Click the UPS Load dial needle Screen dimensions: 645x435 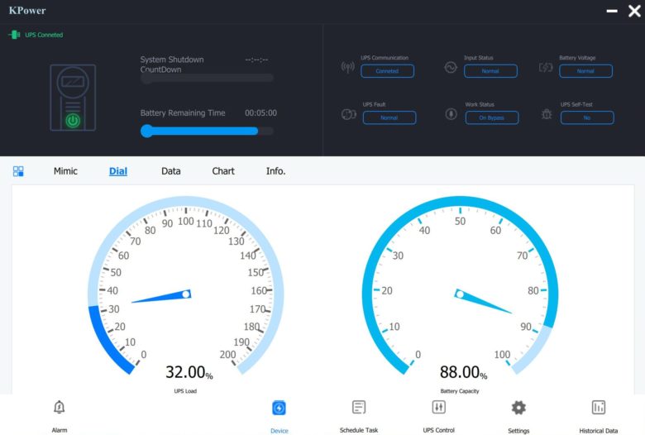coord(161,296)
